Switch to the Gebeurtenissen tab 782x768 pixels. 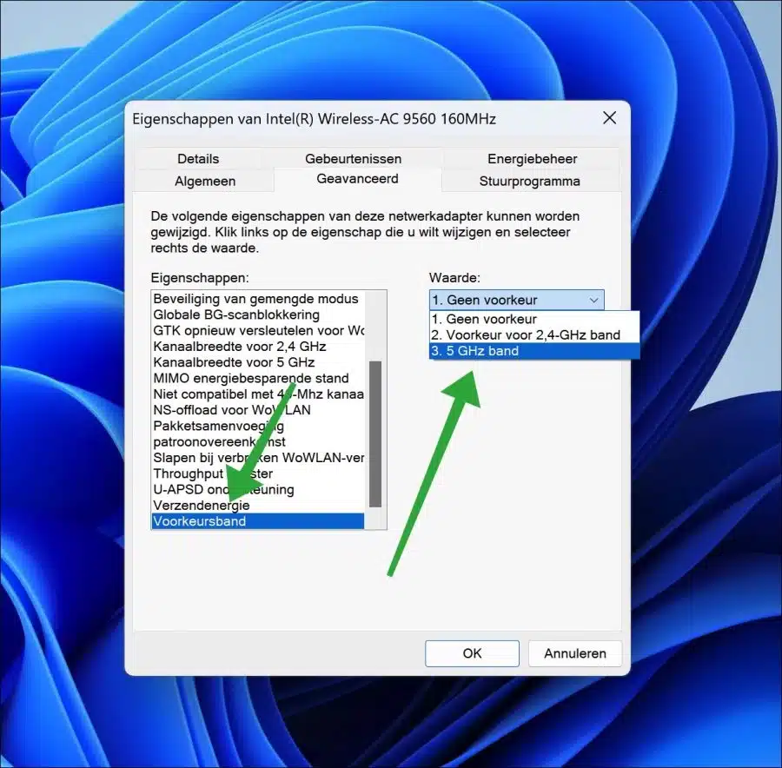(353, 159)
